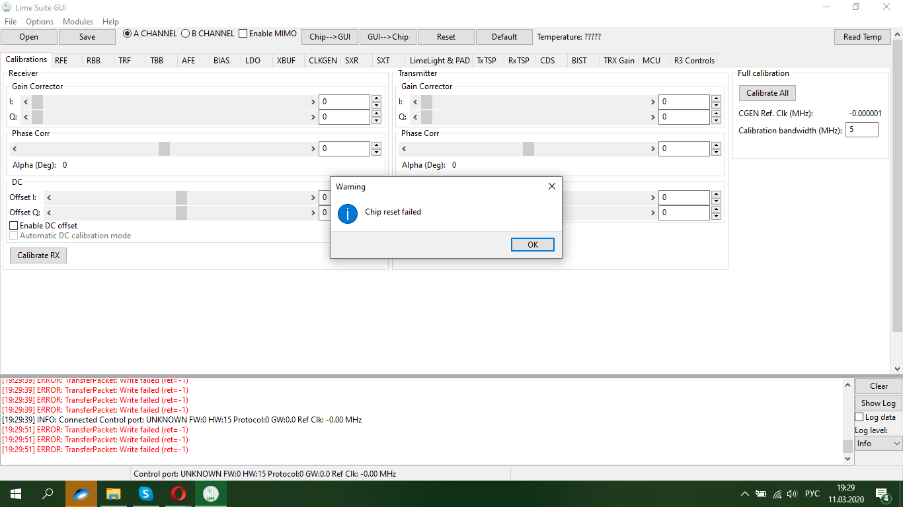Open Windows taskbar search
Viewport: 903px width, 507px height.
48,494
